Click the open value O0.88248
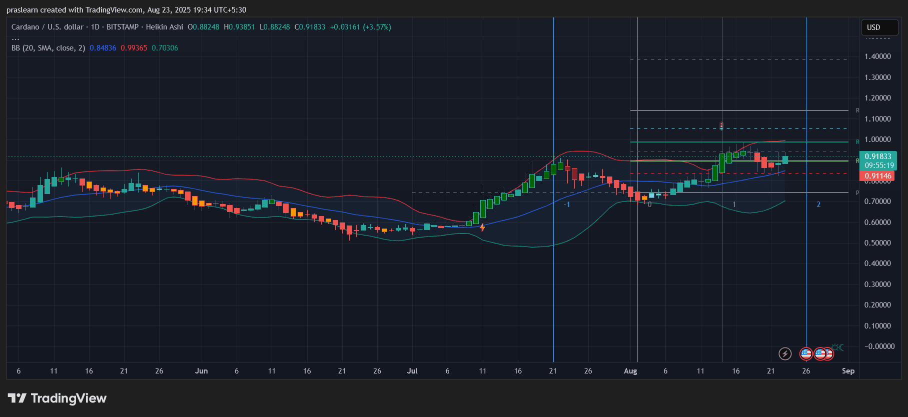Viewport: 908px width, 417px height. click(x=204, y=27)
